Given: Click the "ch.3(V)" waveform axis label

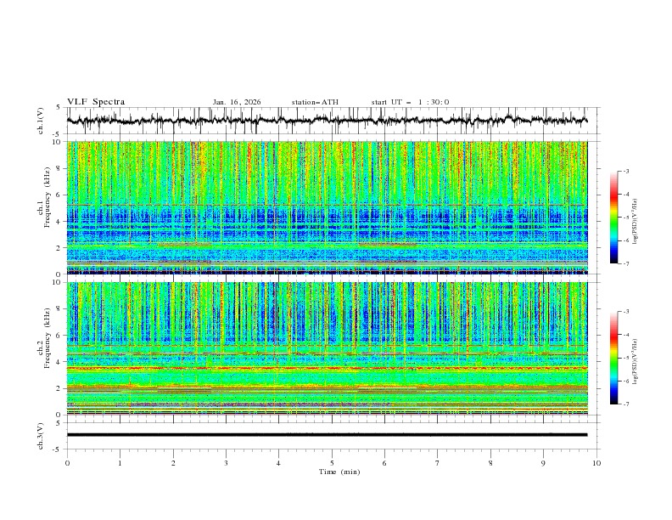Looking at the screenshot, I should [x=42, y=434].
